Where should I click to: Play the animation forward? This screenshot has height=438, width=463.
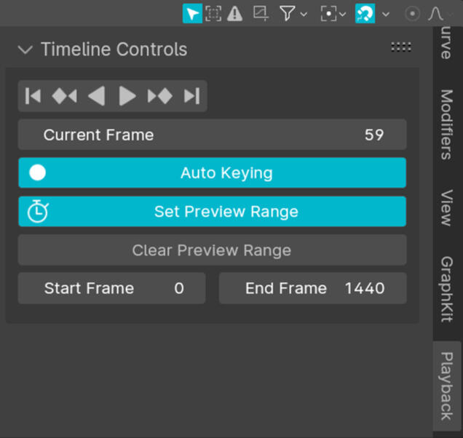point(127,96)
